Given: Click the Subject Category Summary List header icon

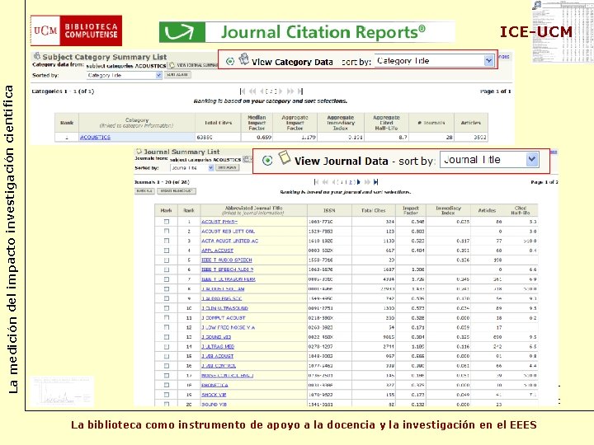Looking at the screenshot, I should [x=37, y=56].
